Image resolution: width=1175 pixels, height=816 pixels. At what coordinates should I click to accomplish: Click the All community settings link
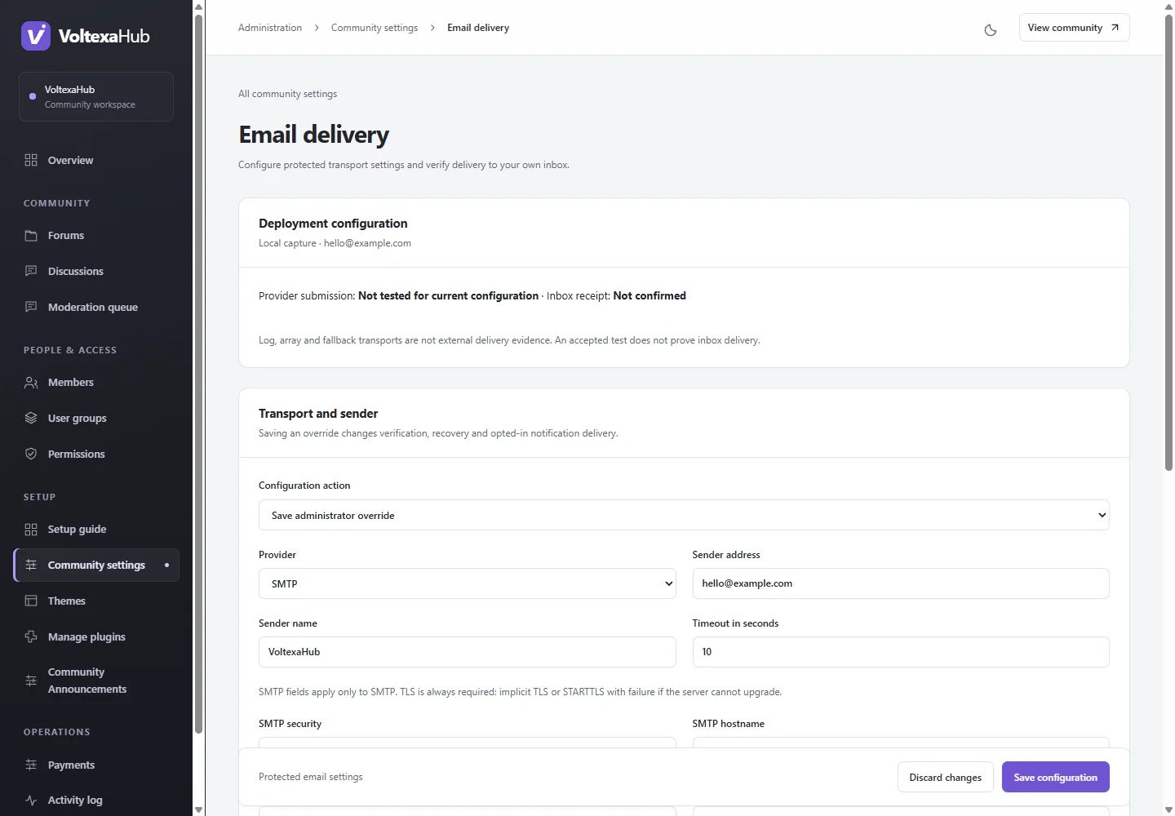coord(287,94)
